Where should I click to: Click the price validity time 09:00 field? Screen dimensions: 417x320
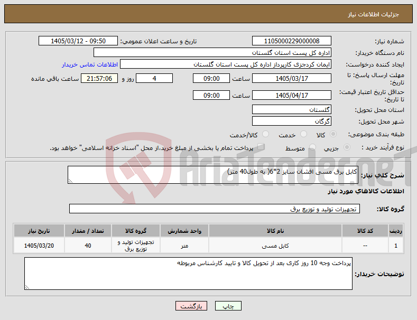(x=211, y=95)
